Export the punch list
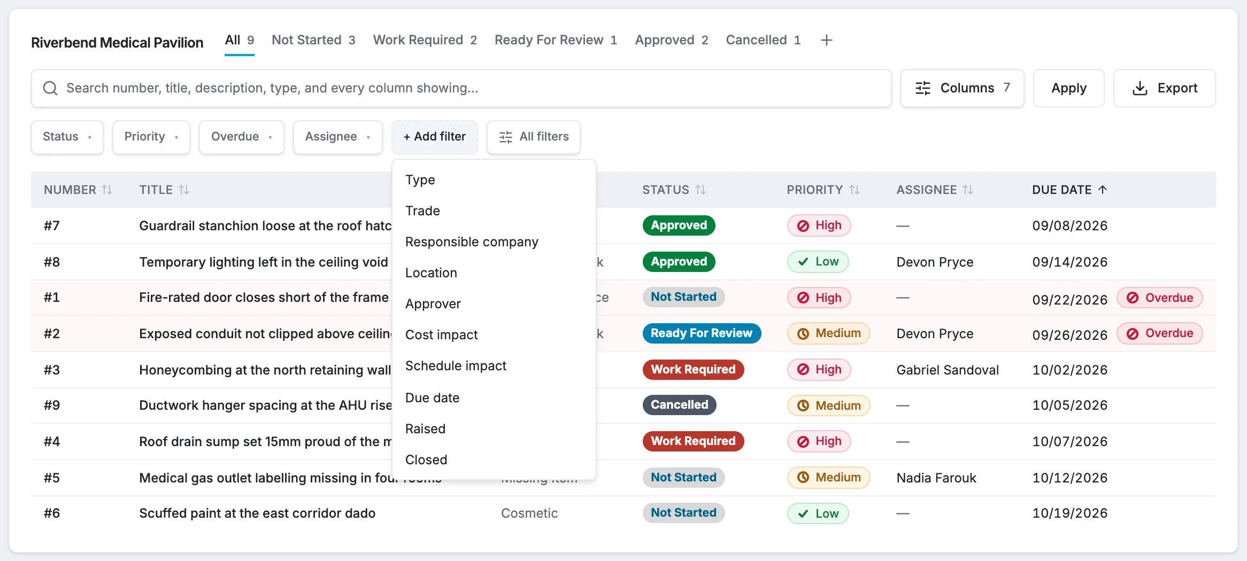 (x=1165, y=88)
